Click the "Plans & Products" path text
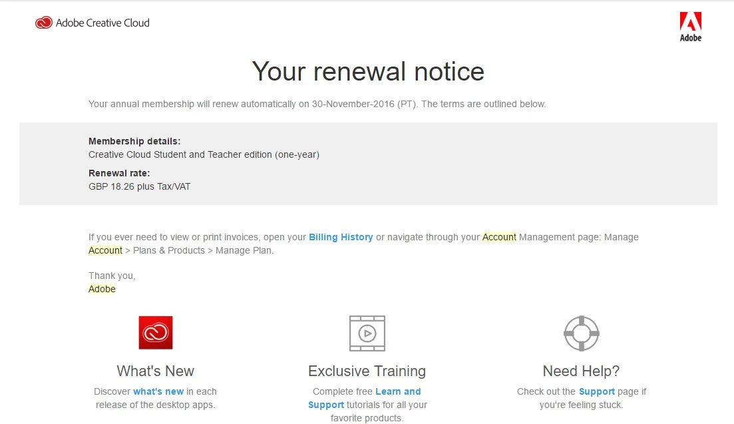 (169, 250)
